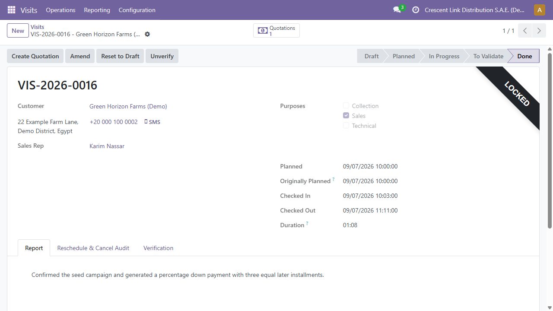Open the Configuration menu
This screenshot has height=311, width=553.
pyautogui.click(x=137, y=10)
